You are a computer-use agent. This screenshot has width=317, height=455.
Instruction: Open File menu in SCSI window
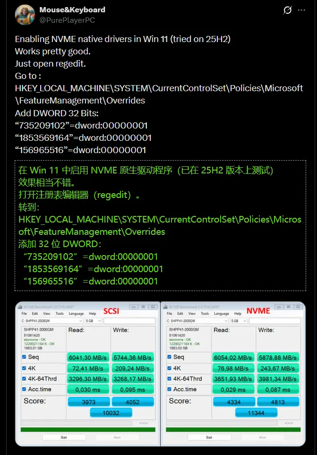(24, 313)
